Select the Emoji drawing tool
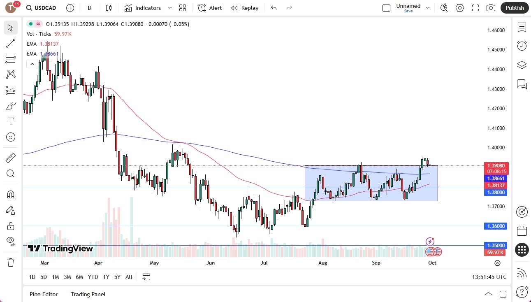The image size is (531, 302). tap(10, 137)
